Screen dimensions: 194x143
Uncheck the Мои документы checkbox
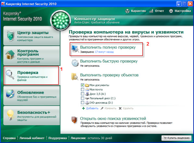[83, 85]
